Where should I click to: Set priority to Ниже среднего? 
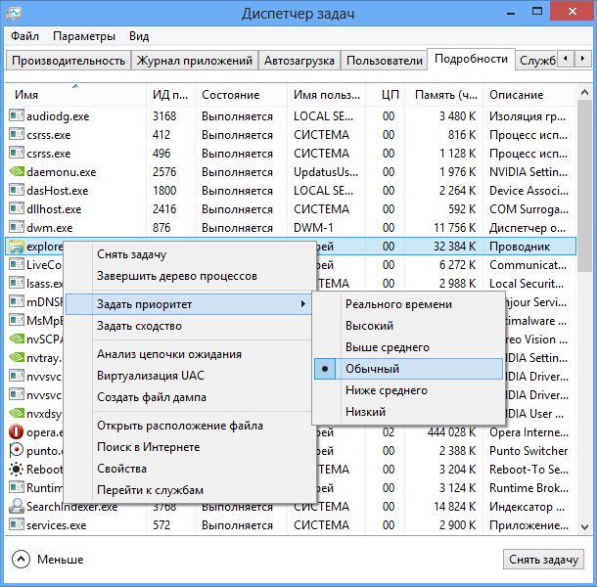(x=386, y=390)
